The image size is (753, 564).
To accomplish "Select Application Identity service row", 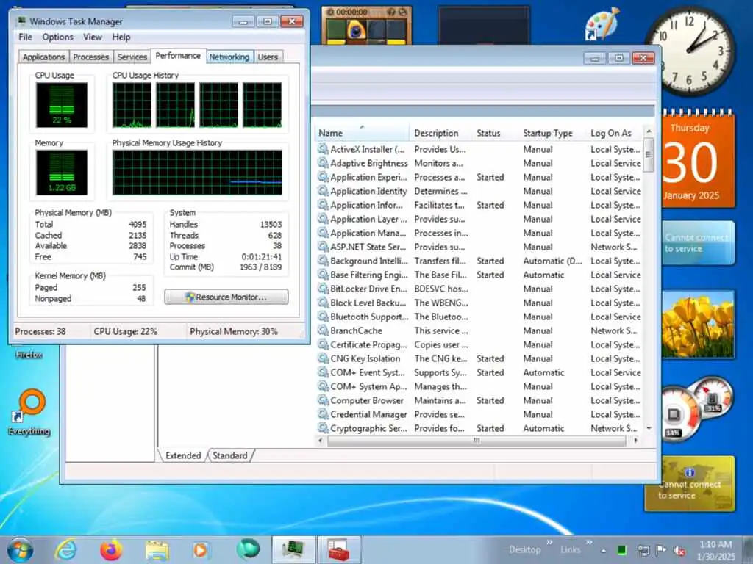I will [x=479, y=191].
